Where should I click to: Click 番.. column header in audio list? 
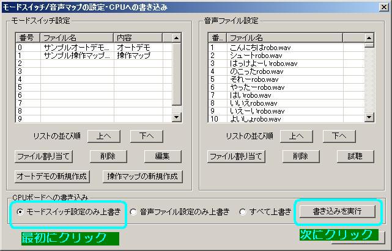coord(217,38)
